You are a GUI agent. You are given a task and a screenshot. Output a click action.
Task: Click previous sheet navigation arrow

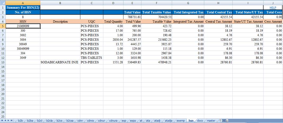point(6,121)
